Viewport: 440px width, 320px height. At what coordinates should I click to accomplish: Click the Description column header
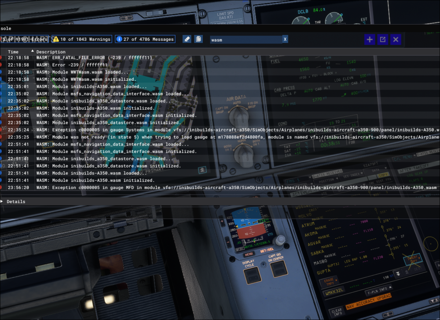[51, 52]
